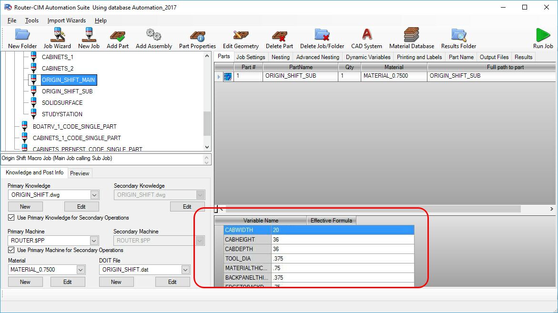Launch Edit Geometry

click(240, 38)
